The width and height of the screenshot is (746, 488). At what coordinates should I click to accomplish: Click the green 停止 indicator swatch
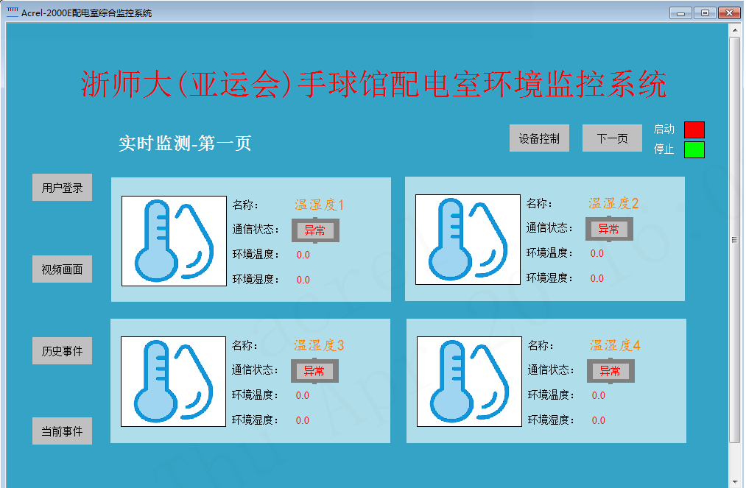[694, 149]
